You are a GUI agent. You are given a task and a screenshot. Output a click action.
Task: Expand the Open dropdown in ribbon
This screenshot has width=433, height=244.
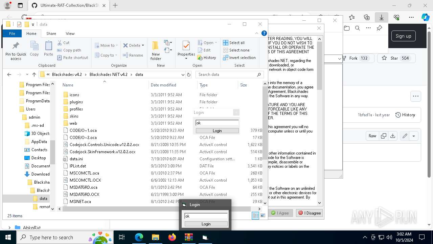[216, 43]
